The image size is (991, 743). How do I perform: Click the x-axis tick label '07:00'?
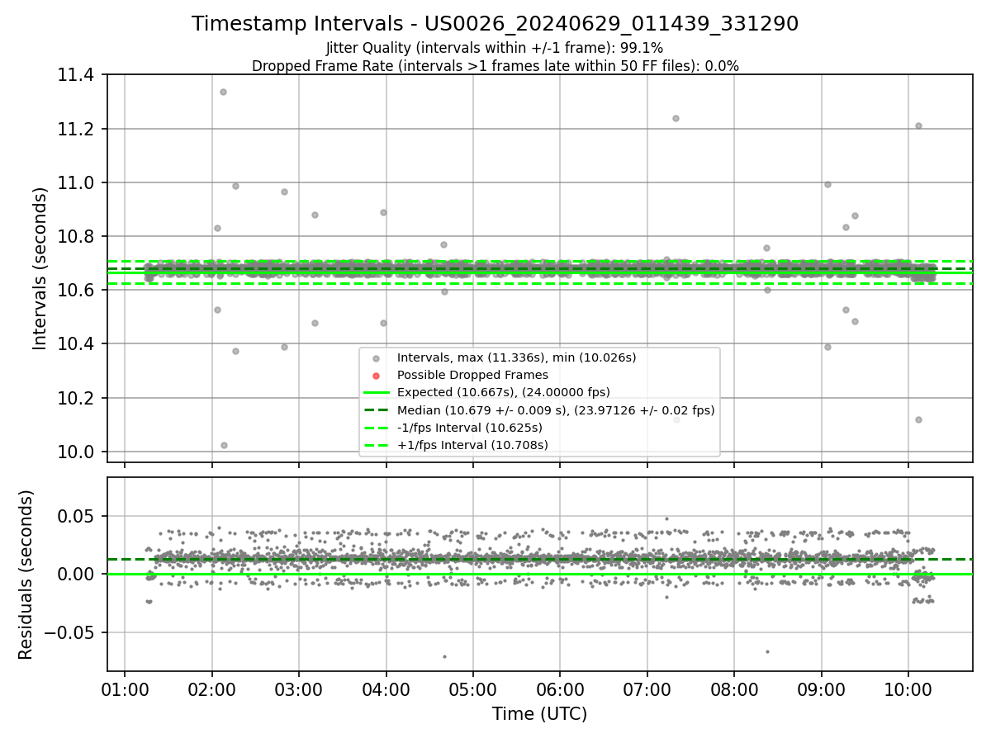coord(647,690)
